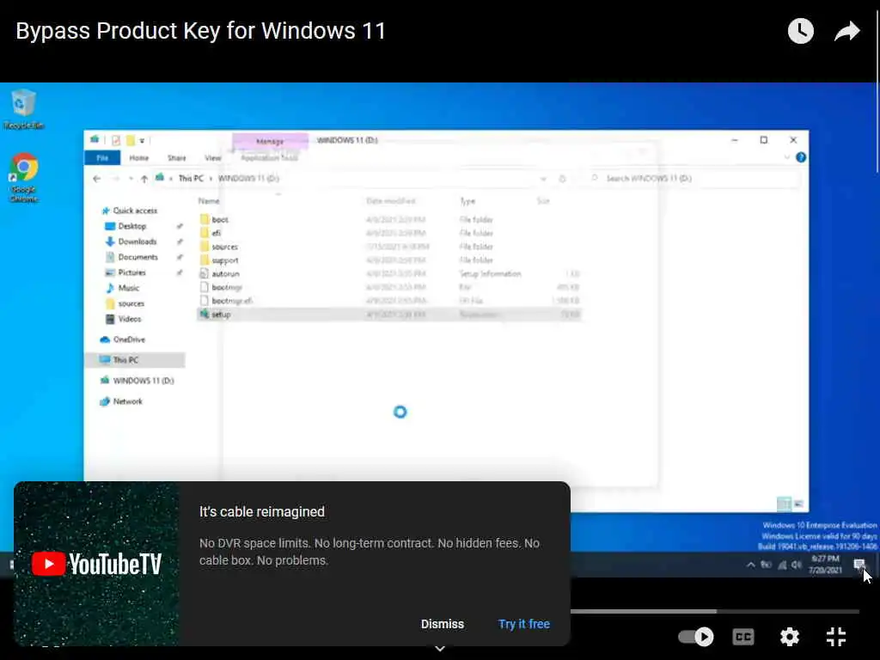This screenshot has width=880, height=660.
Task: Seek along the video progress bar
Action: 714,611
